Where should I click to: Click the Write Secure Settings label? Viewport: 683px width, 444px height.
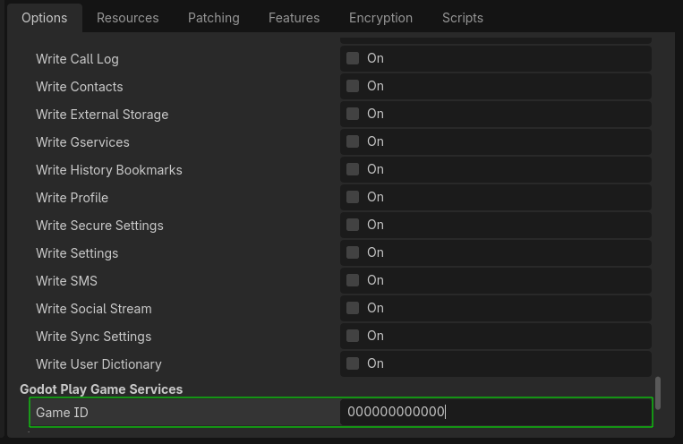[99, 226]
